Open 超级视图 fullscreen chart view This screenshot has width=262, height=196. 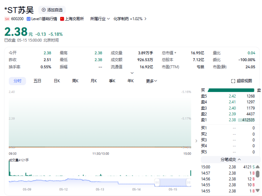coord(241,81)
